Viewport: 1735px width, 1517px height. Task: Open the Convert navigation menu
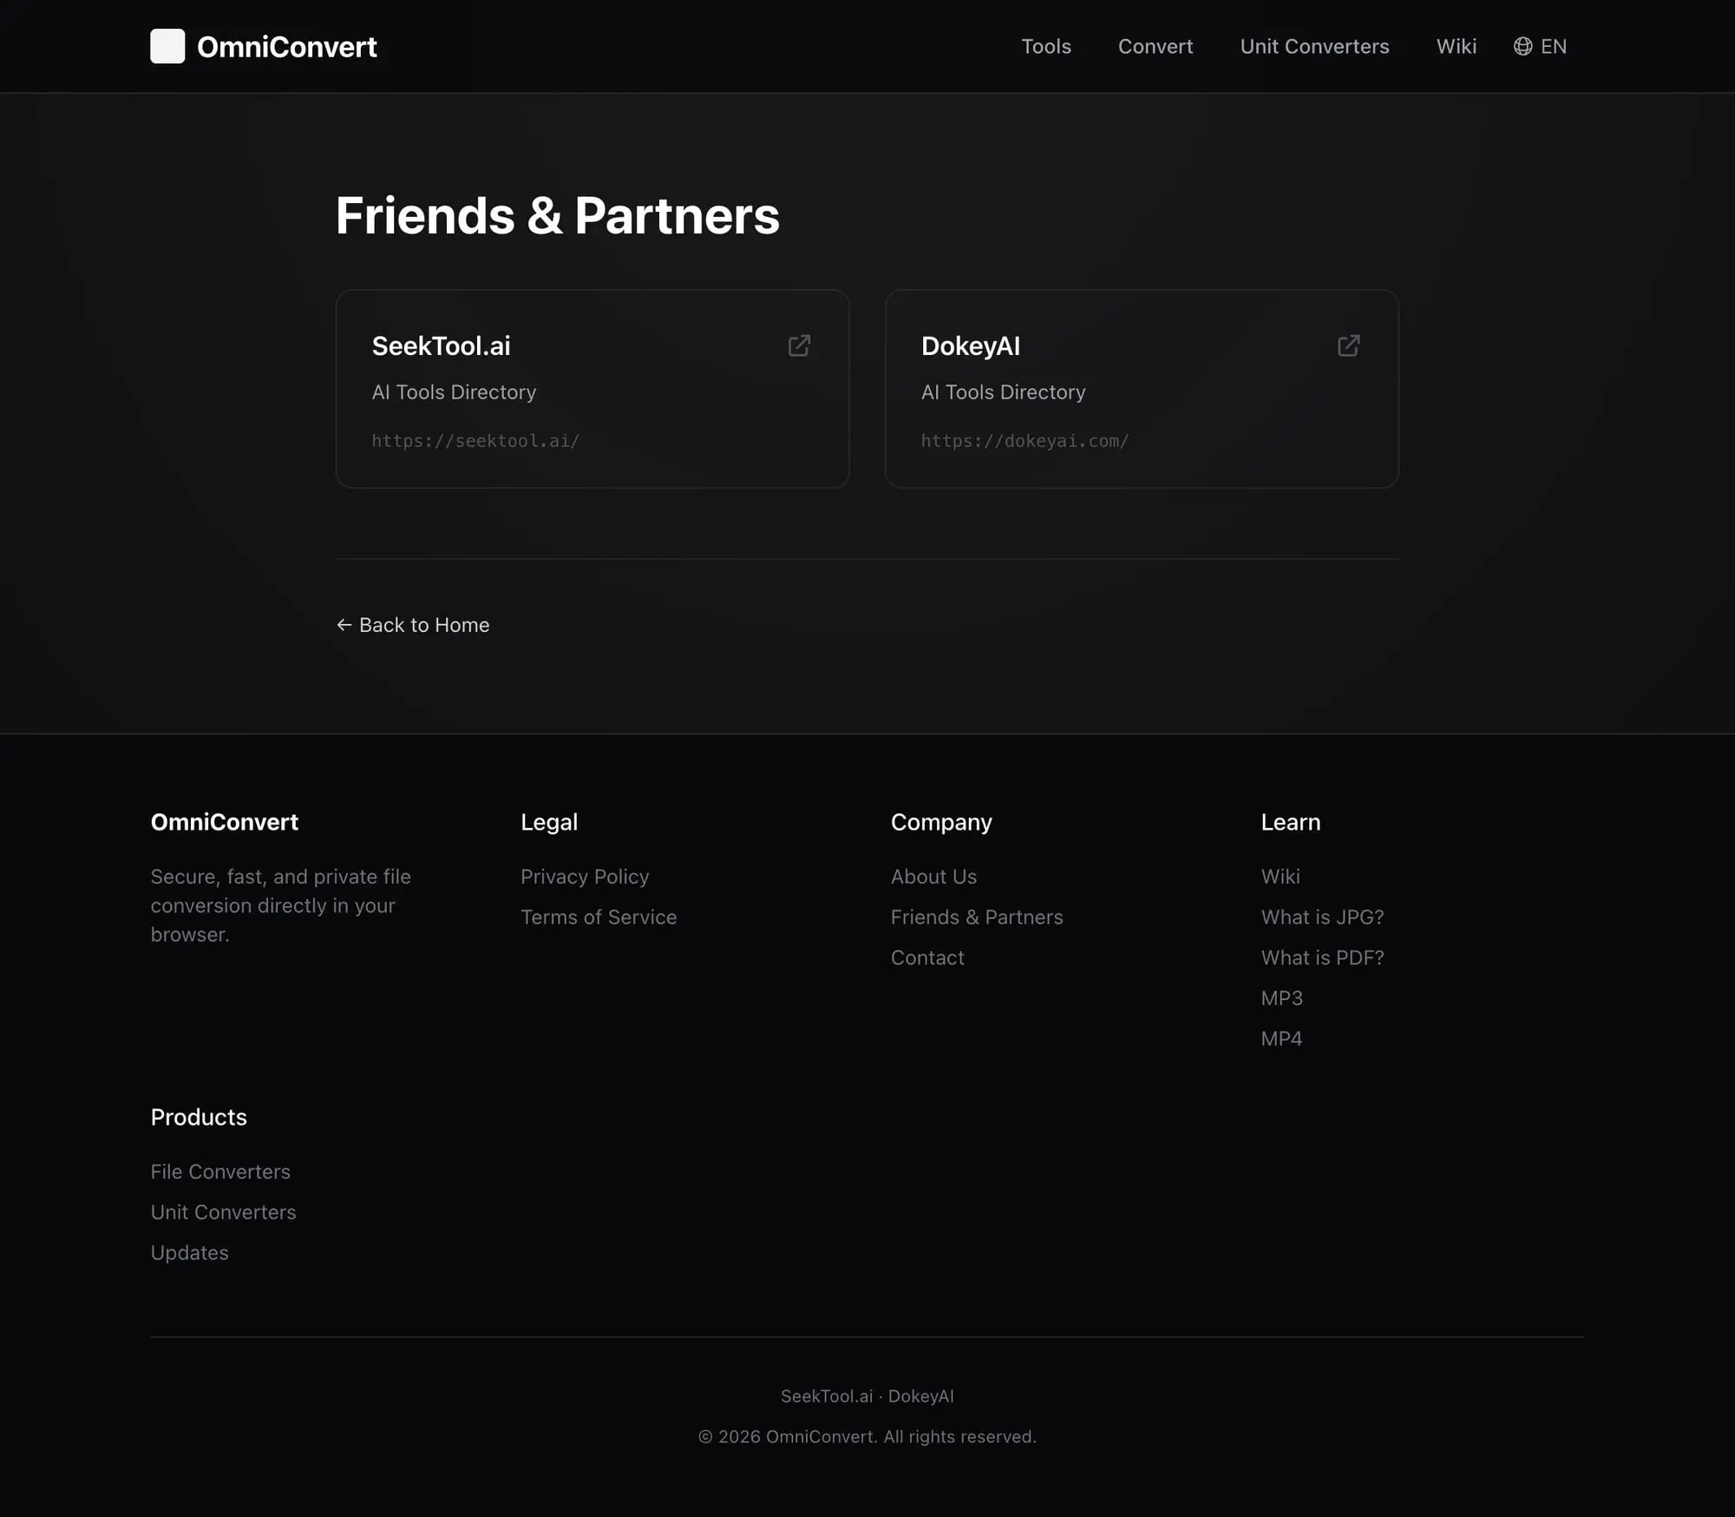[1155, 46]
